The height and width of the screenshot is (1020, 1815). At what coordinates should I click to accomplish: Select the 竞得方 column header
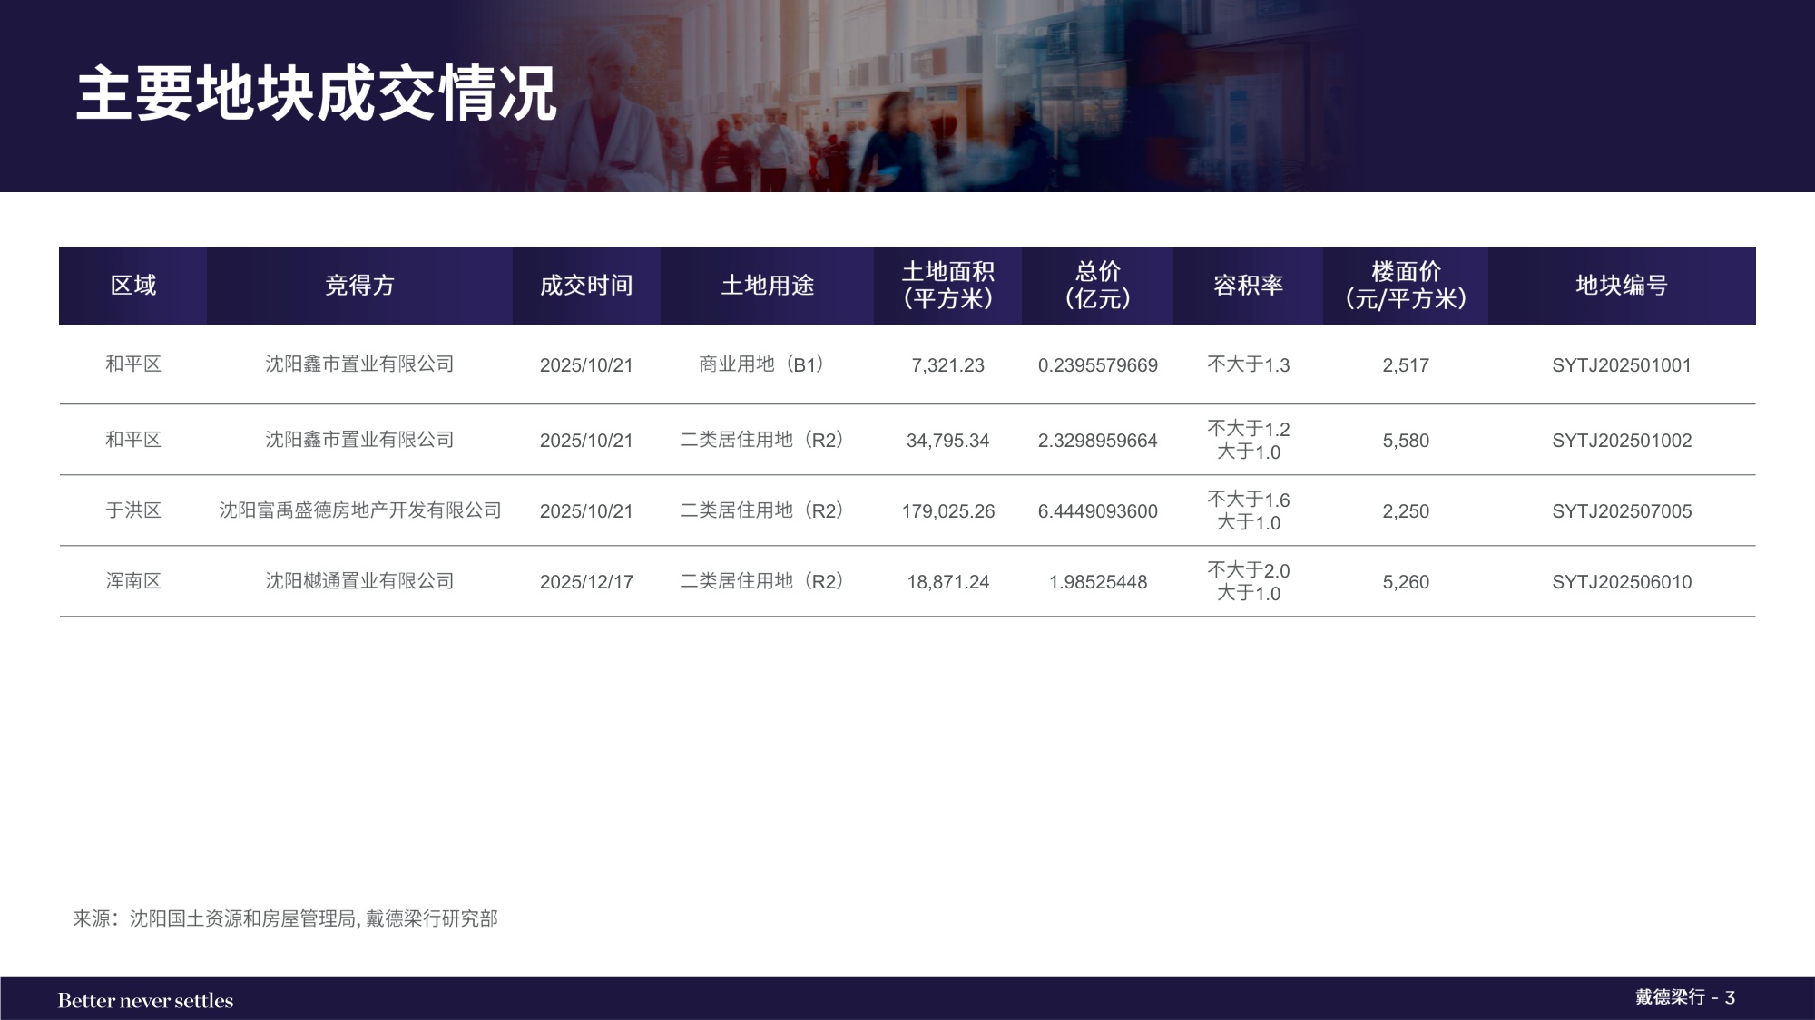(x=359, y=285)
